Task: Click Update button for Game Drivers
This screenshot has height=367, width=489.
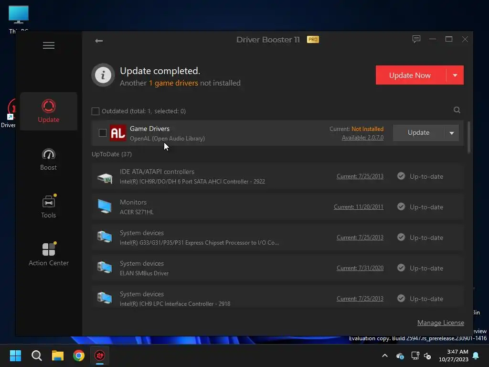Action: pos(418,133)
